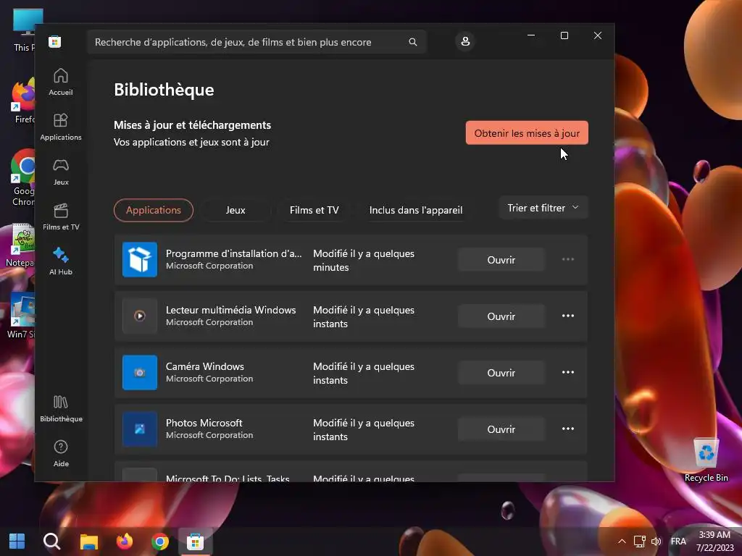Expand the Trier et filtrer dropdown
The image size is (742, 556).
point(543,208)
